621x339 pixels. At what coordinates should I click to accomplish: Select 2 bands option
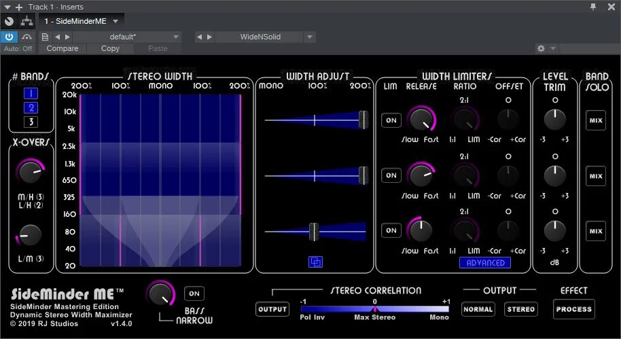coord(31,108)
